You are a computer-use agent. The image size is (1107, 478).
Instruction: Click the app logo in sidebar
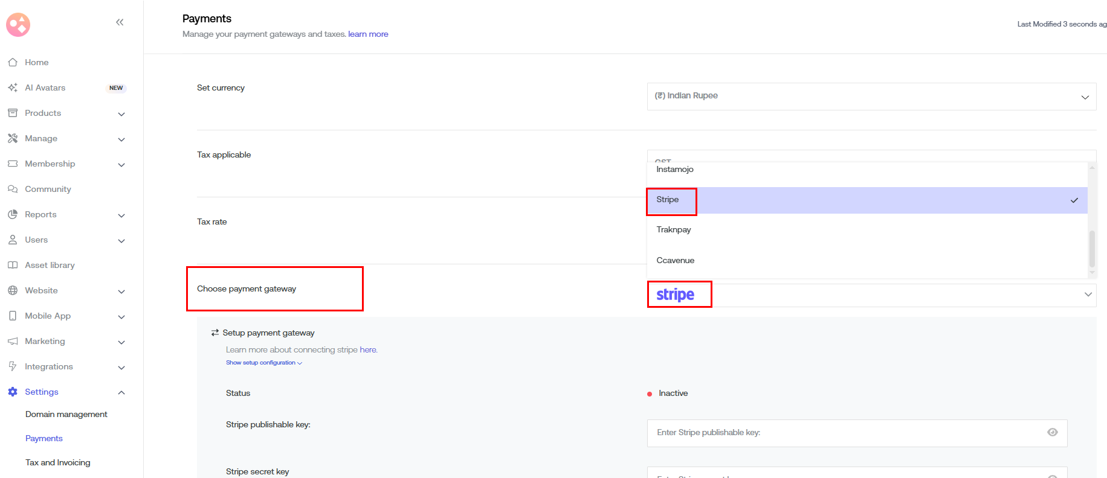(18, 25)
